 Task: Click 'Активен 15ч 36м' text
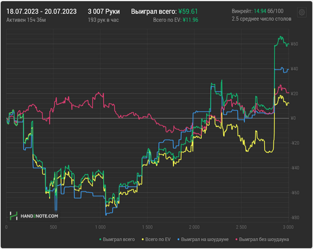pyautogui.click(x=26, y=20)
